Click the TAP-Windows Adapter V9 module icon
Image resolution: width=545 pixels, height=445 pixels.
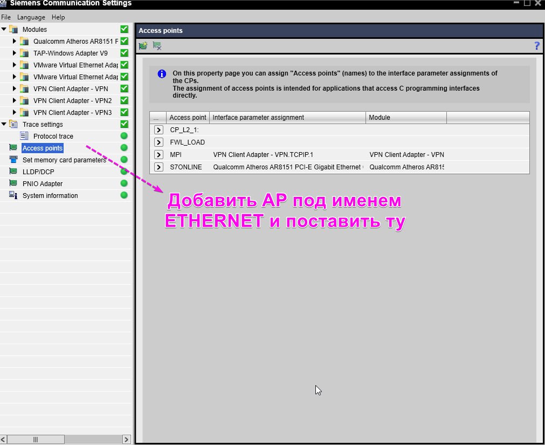click(24, 53)
